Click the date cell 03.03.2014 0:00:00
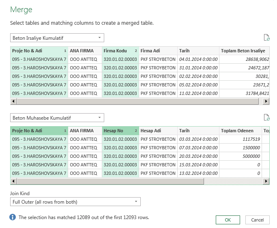277x228 pixels. [198, 139]
